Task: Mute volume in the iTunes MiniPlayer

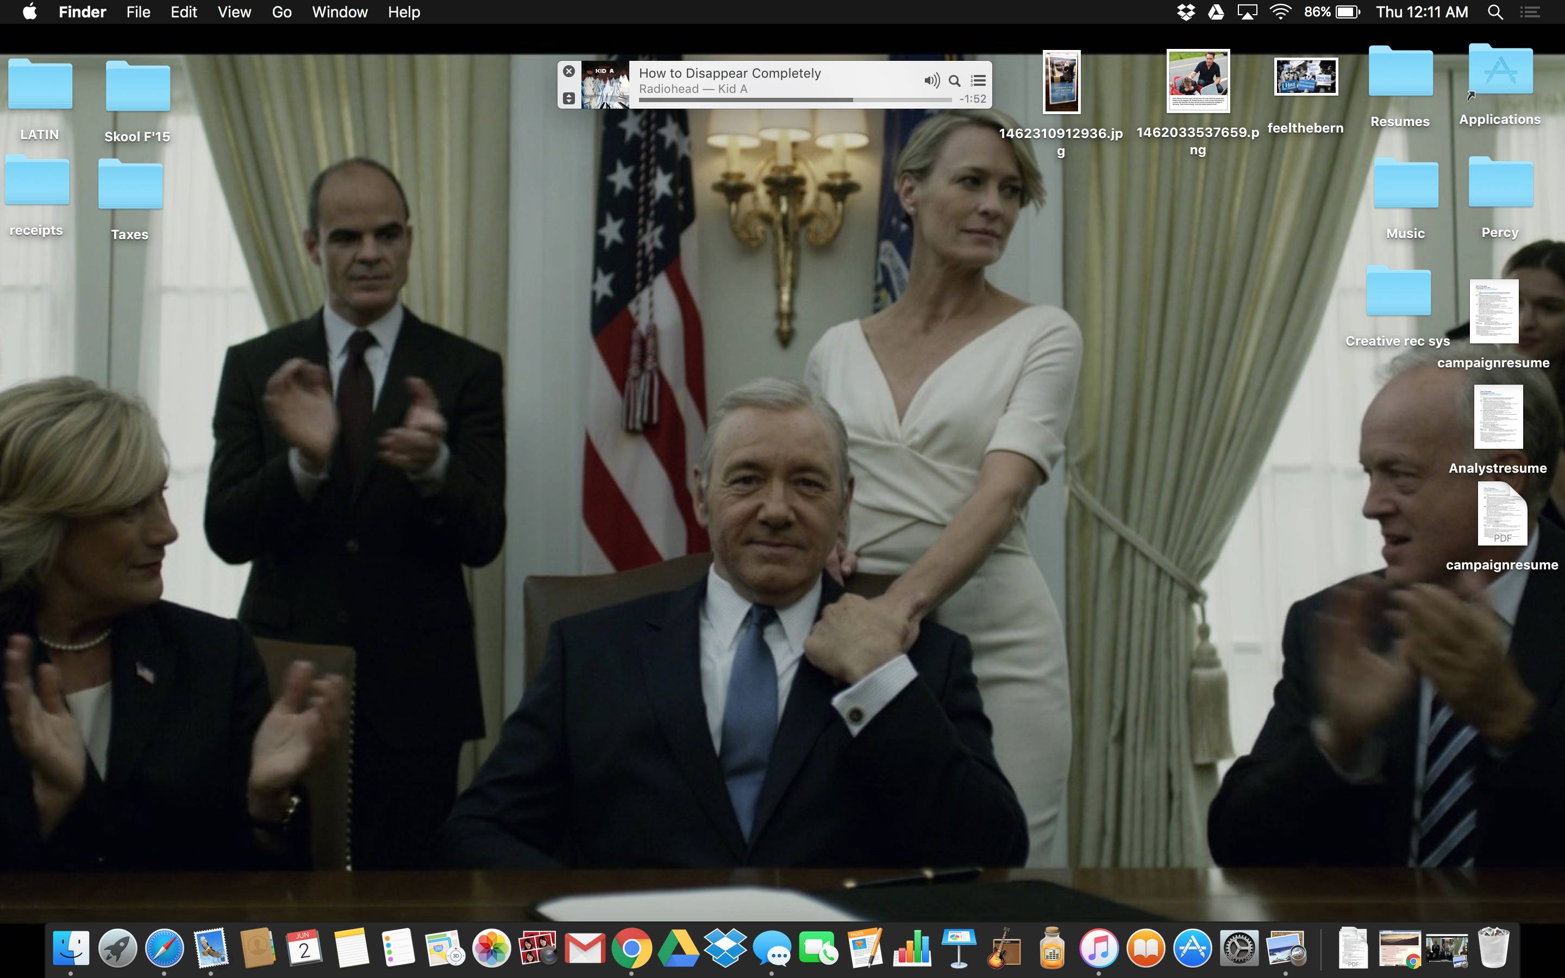Action: pos(932,80)
